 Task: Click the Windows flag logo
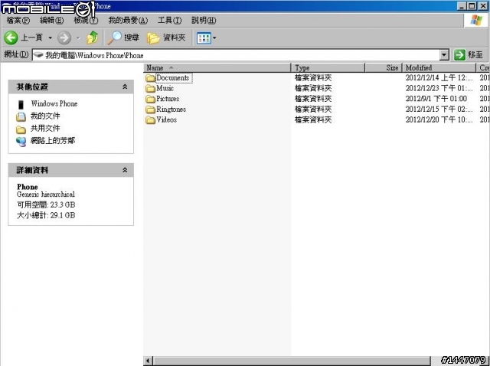tap(476, 21)
